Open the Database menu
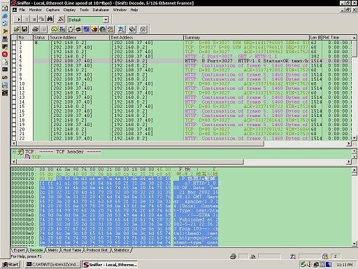The width and height of the screenshot is (358, 269). tap(101, 10)
